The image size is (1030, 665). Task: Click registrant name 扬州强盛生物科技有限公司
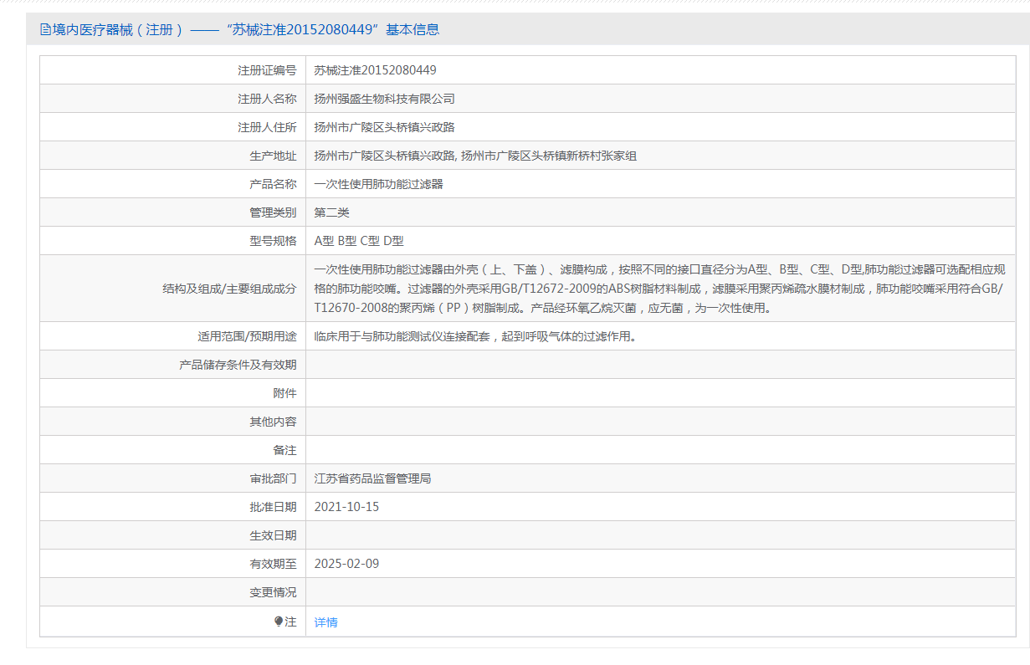click(384, 99)
